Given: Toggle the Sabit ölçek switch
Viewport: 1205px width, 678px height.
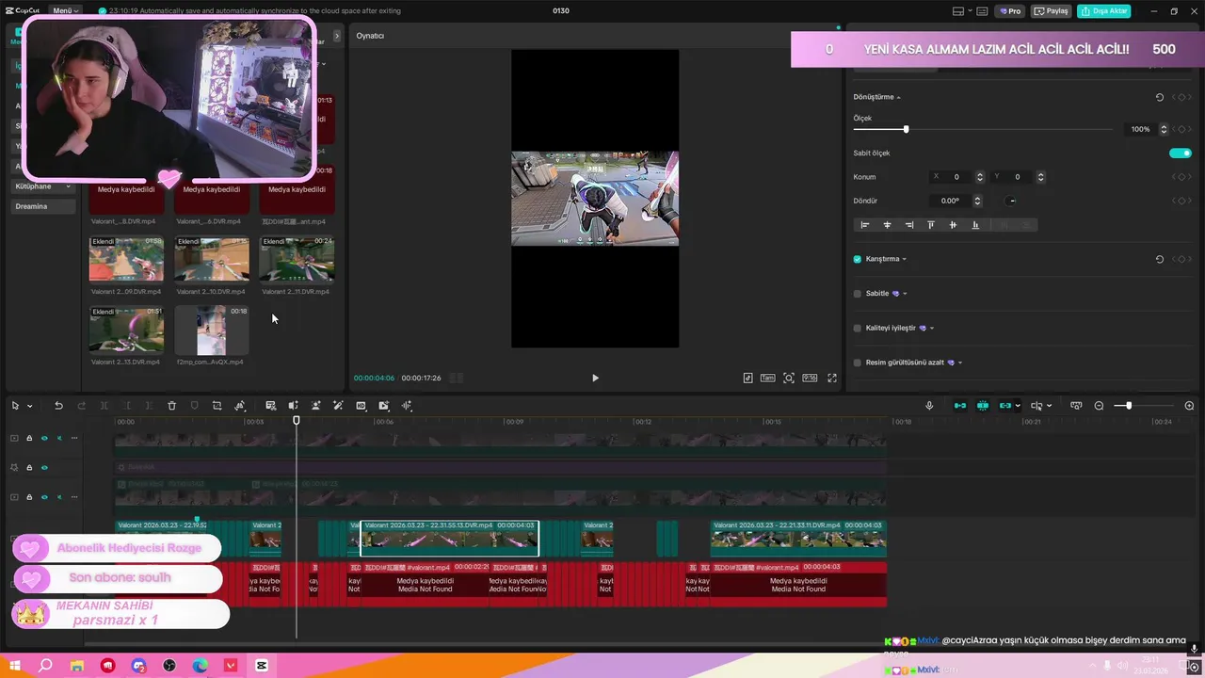Looking at the screenshot, I should 1181,153.
